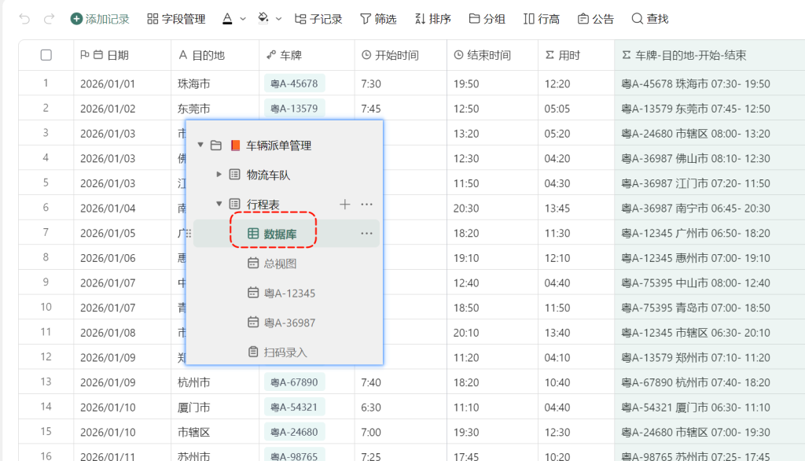The height and width of the screenshot is (461, 805).
Task: Click the fill color bucket icon
Action: click(x=263, y=19)
